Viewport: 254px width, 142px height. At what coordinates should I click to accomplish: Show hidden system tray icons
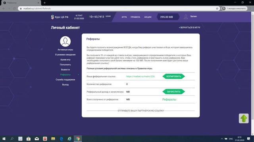222,138
